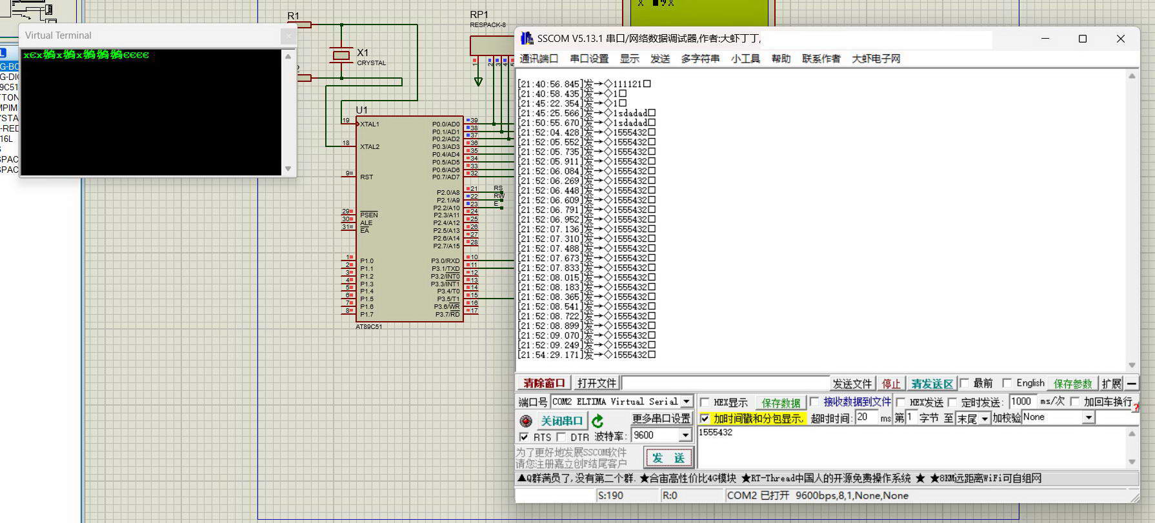This screenshot has width=1155, height=523.
Task: Click the red 停止 stop button
Action: [891, 384]
